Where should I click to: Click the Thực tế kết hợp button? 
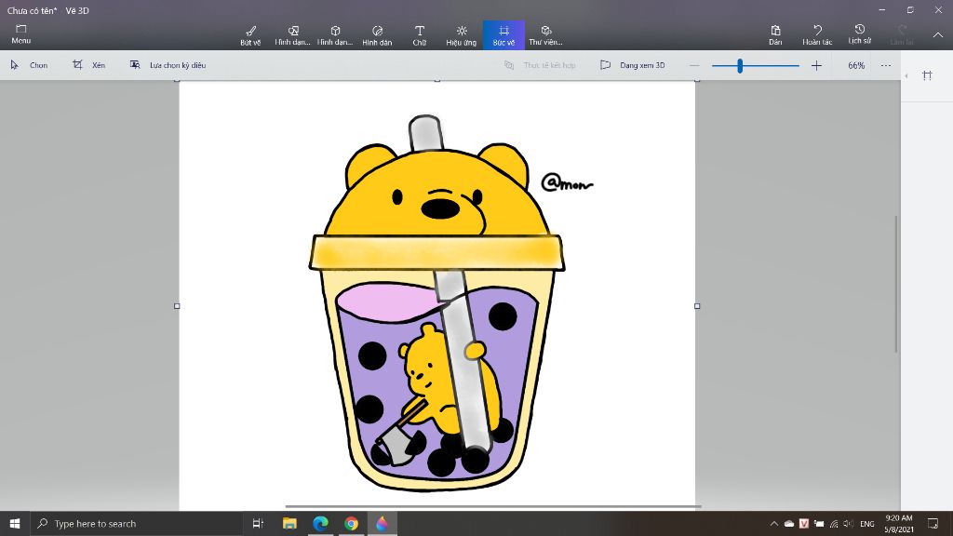tap(540, 65)
